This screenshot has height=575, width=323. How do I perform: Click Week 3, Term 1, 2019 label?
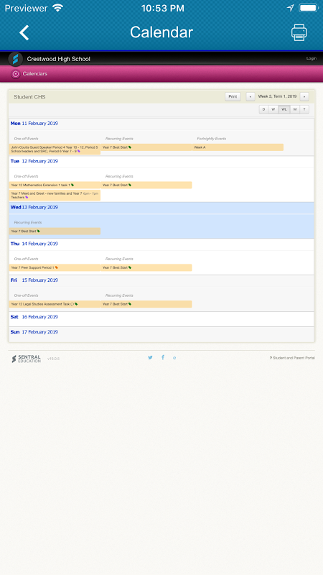pyautogui.click(x=277, y=96)
